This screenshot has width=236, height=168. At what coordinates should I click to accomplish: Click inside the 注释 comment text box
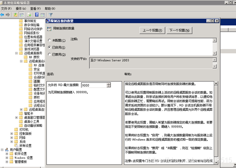coord(151,47)
